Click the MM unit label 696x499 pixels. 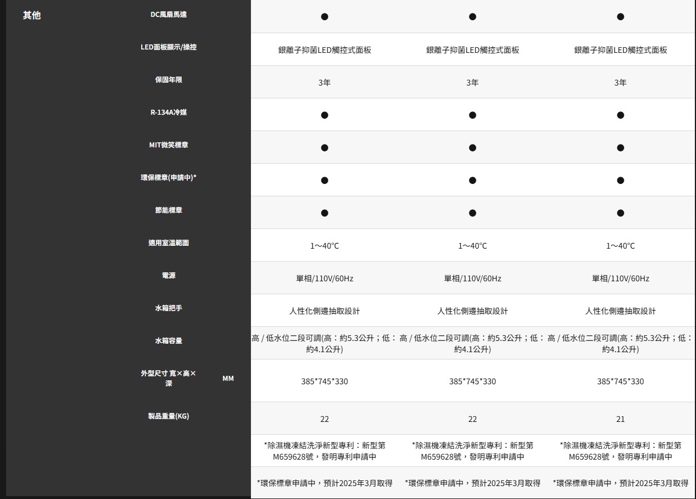pyautogui.click(x=228, y=379)
